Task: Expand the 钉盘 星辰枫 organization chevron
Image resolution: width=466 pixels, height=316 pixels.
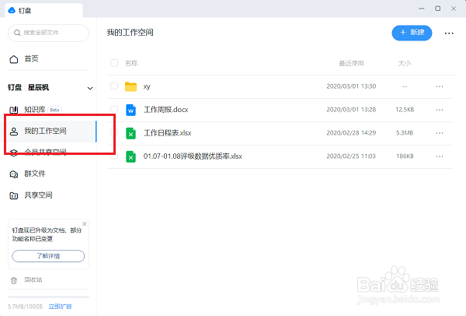Action: pos(90,88)
